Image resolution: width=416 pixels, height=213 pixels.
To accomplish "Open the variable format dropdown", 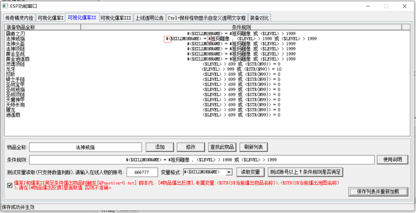I will click(x=229, y=172).
